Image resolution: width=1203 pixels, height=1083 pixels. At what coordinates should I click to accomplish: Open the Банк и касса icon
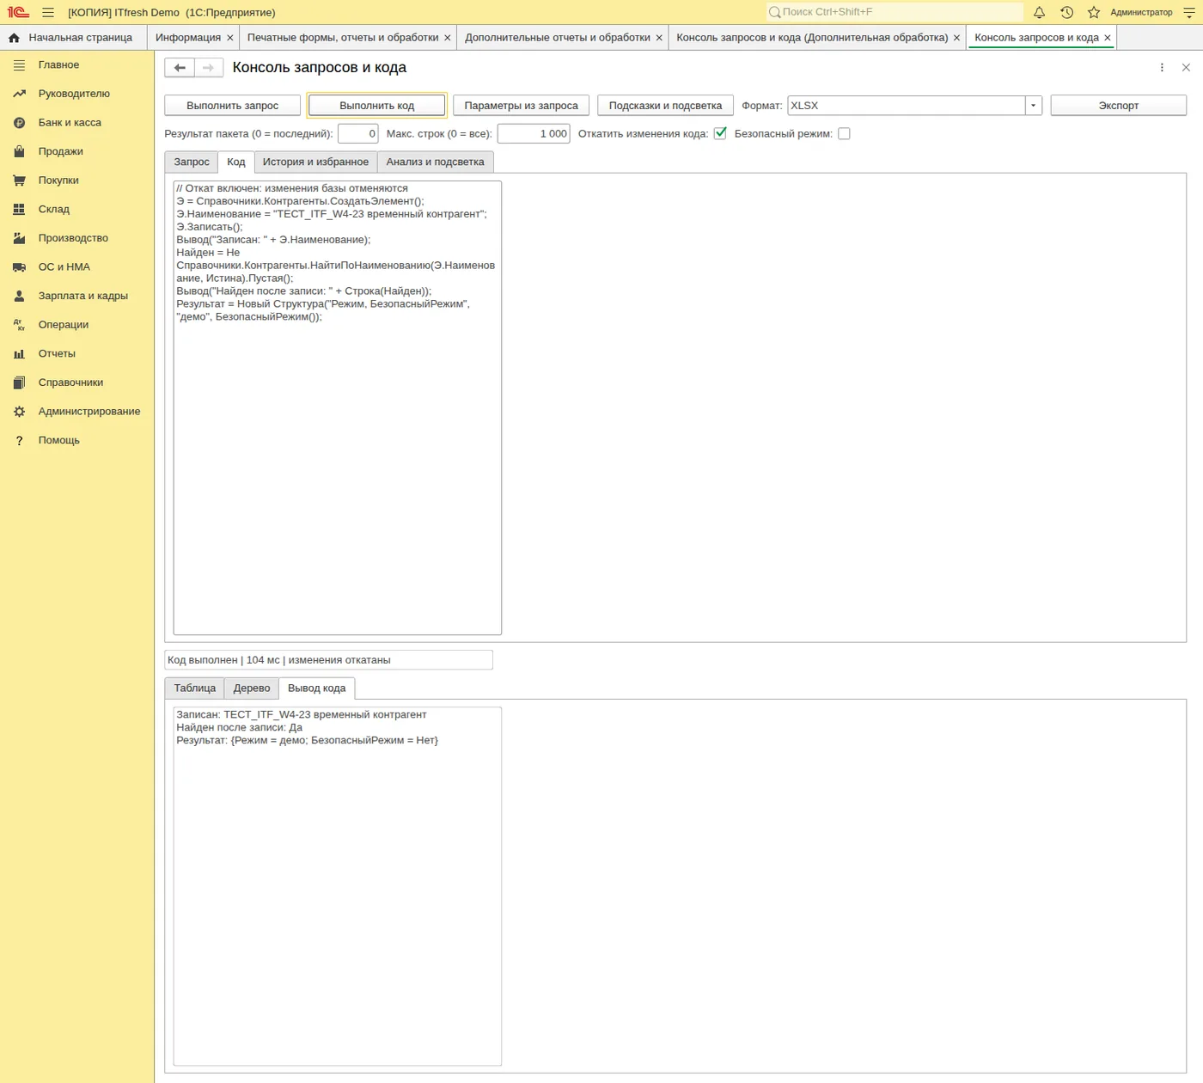pos(19,123)
